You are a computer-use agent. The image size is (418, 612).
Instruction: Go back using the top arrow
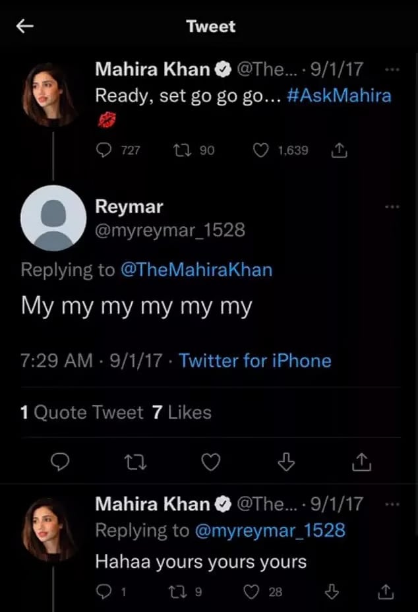tap(25, 26)
